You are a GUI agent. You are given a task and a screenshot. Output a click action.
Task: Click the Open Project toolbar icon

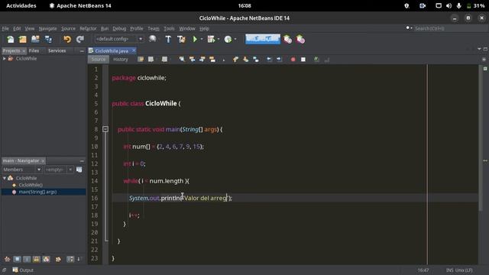click(x=35, y=39)
